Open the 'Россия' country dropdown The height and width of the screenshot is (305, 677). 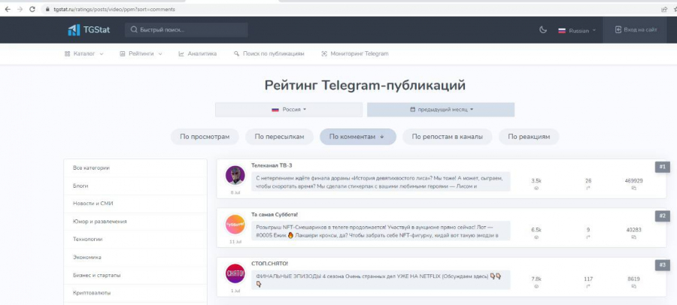[x=289, y=110]
